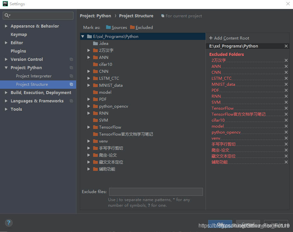Expand the ANN tree node

88,57
